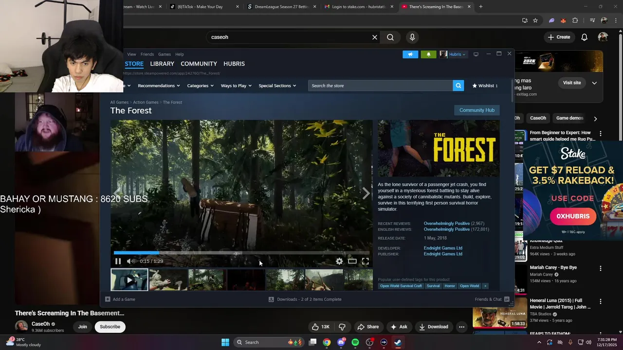Open Friends & Chat in Steam

pos(492,299)
